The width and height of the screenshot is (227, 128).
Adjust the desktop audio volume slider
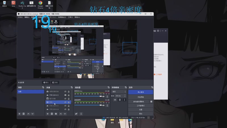pos(88,105)
